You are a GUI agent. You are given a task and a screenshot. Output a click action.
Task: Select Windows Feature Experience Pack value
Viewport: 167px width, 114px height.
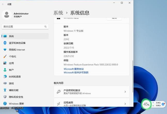pyautogui.click(x=91, y=65)
